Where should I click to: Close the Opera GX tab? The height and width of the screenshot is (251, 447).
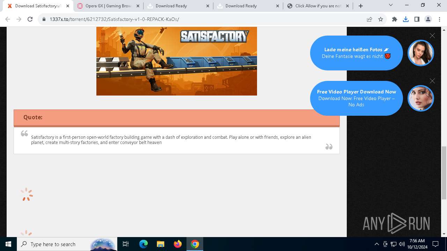[138, 6]
